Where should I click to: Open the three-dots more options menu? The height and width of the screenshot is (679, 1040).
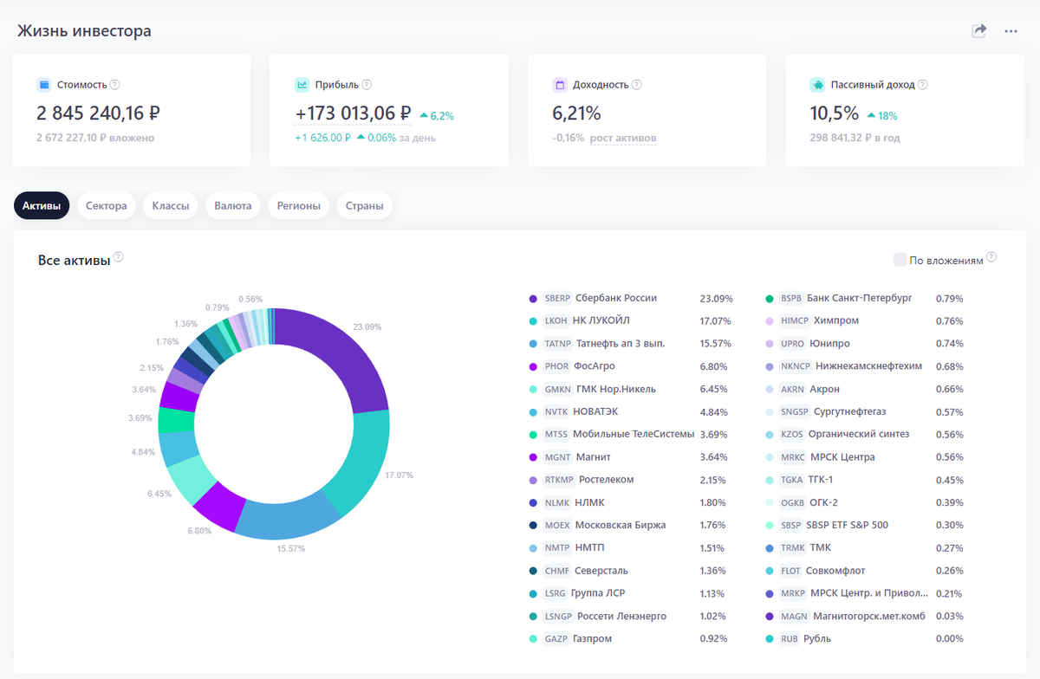(x=1011, y=31)
